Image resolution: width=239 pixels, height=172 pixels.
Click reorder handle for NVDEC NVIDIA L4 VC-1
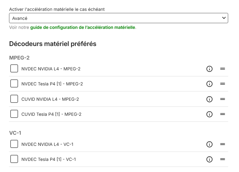pyautogui.click(x=223, y=144)
